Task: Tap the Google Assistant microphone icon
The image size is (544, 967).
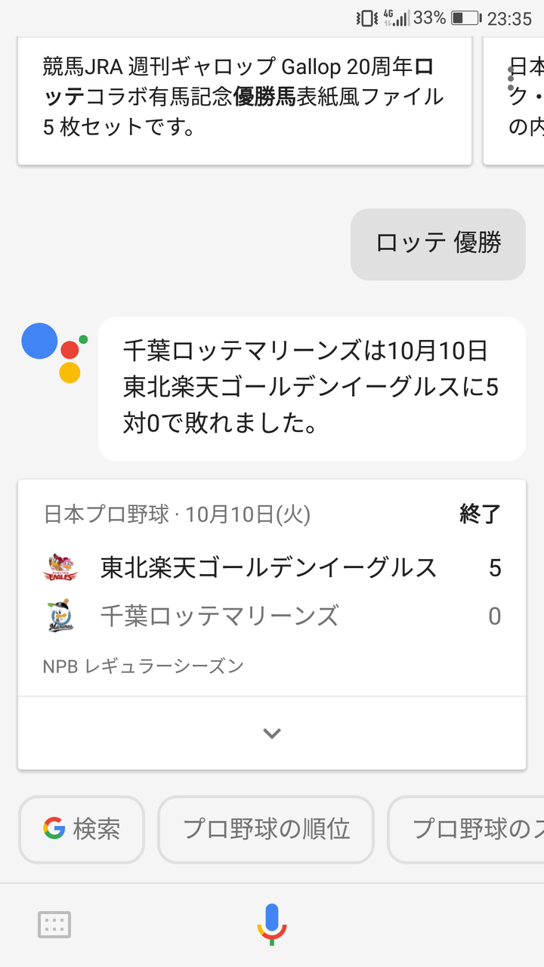Action: coord(272,924)
